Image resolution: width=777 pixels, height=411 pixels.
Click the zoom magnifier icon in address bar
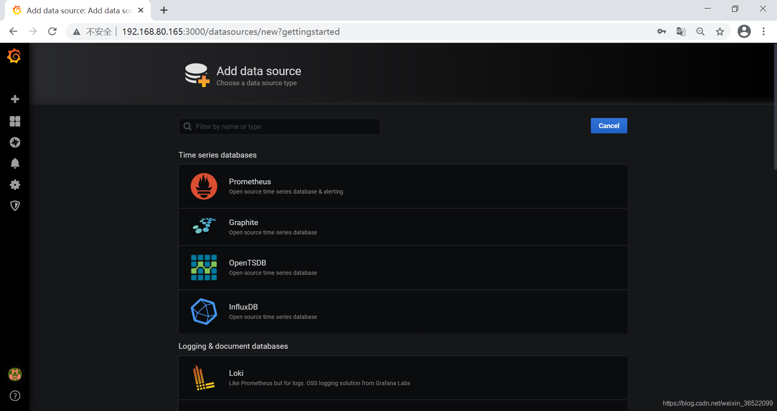coord(701,32)
